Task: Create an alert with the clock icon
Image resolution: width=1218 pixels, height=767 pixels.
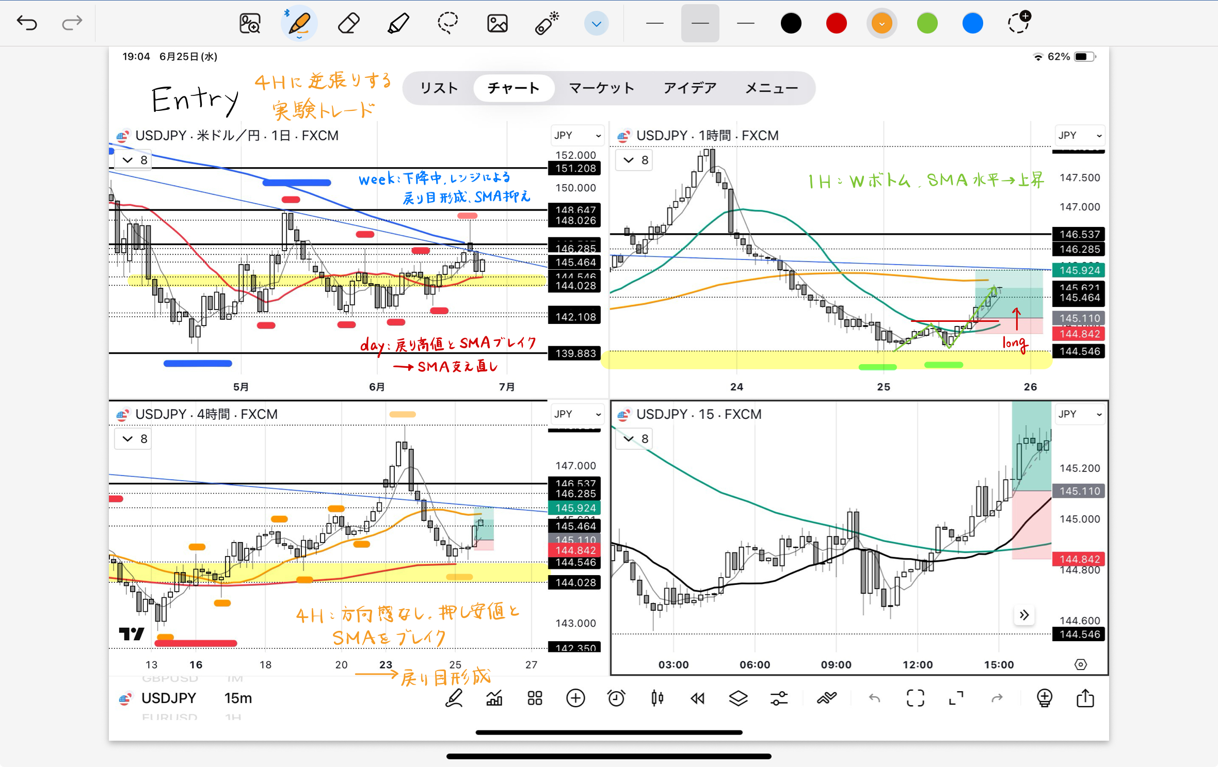Action: tap(616, 698)
